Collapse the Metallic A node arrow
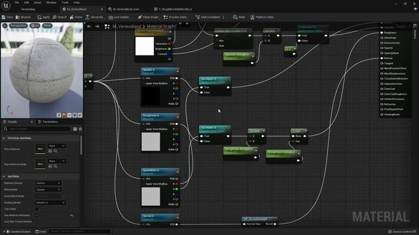The height and width of the screenshot is (235, 419). tap(177, 71)
